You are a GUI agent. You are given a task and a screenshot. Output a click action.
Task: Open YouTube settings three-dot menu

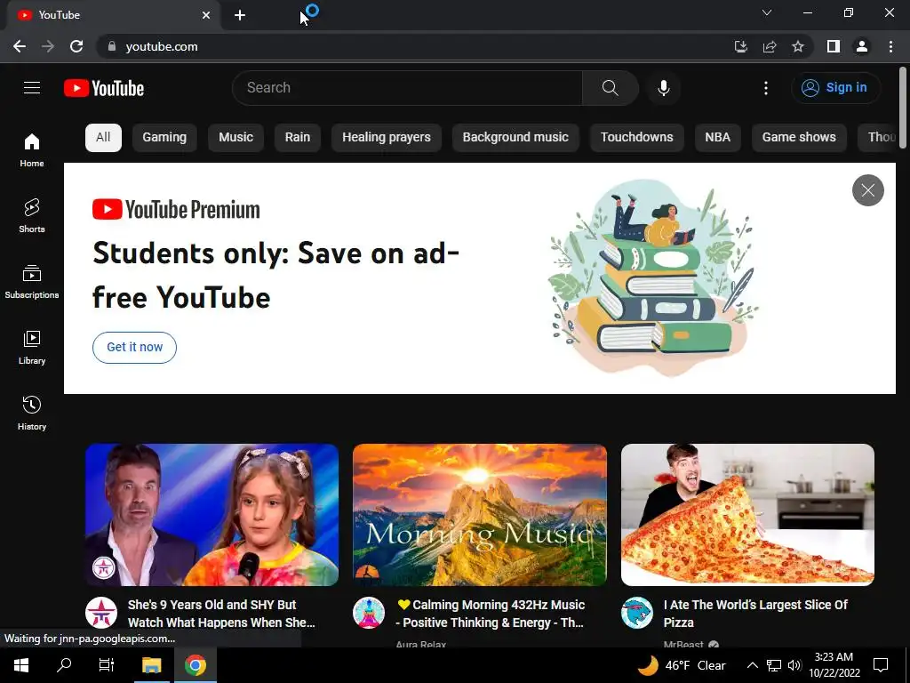click(x=765, y=88)
